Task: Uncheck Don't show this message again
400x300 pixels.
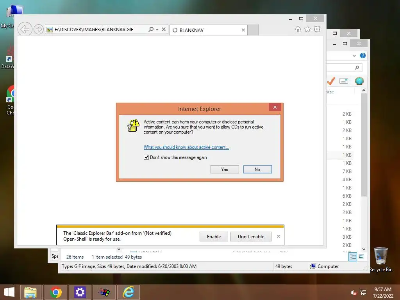Action: [x=146, y=157]
